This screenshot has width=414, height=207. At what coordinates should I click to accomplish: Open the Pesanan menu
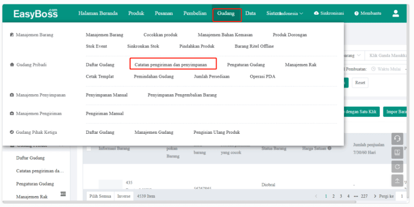pyautogui.click(x=164, y=13)
